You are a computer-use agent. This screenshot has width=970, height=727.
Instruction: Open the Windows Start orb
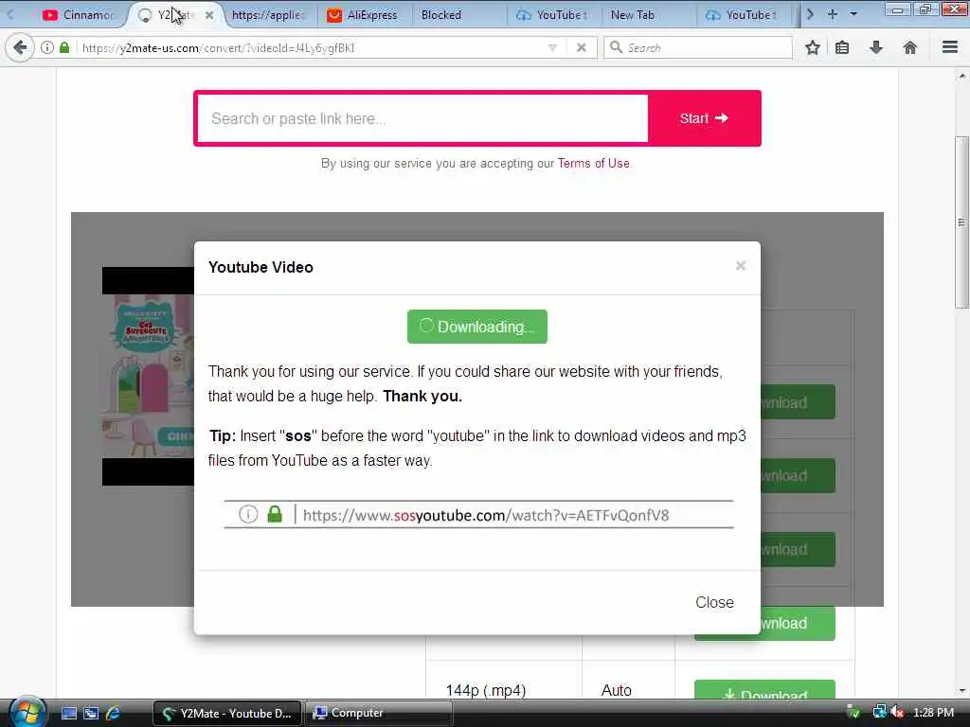click(x=27, y=712)
